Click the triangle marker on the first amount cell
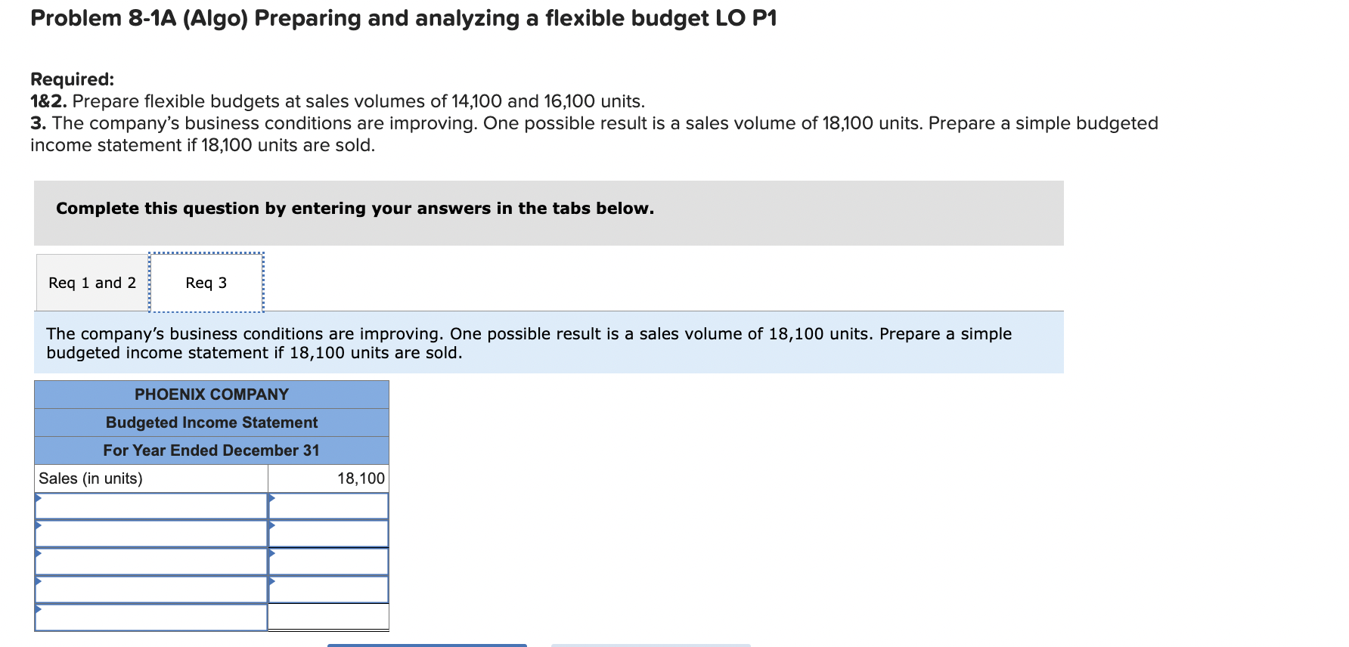 271,499
